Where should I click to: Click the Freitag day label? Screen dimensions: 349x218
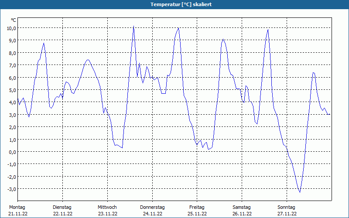(x=197, y=208)
